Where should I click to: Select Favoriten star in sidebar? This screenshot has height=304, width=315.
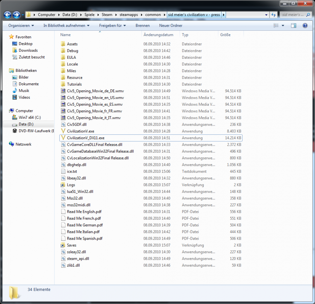(12, 37)
